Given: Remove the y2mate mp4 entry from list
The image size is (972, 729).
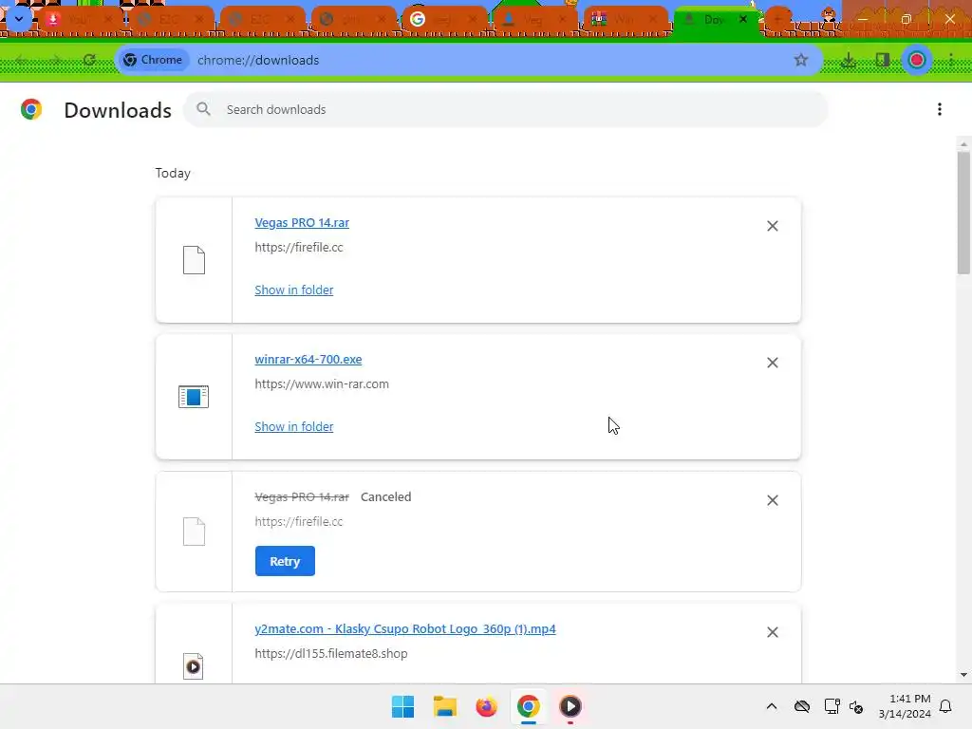Looking at the screenshot, I should coord(773,632).
